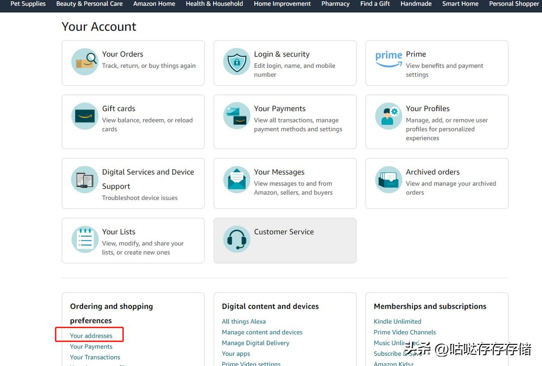The height and width of the screenshot is (366, 542).
Task: Open Handmade nav item
Action: 416,4
